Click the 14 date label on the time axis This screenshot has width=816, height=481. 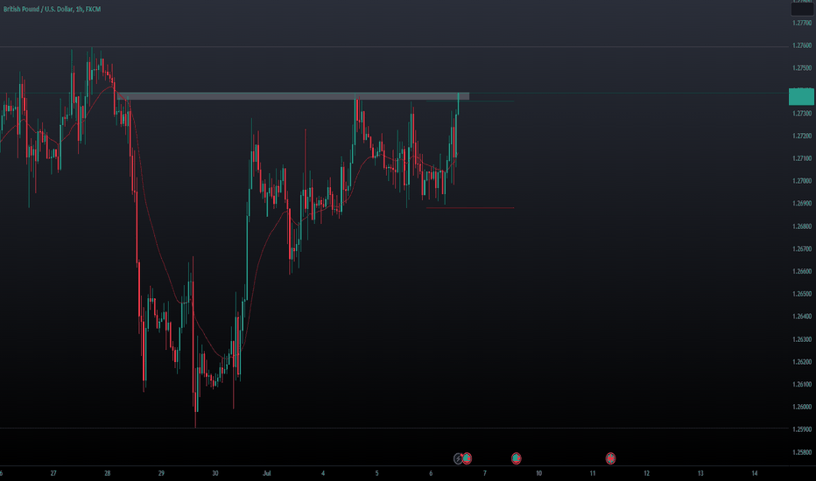point(755,473)
